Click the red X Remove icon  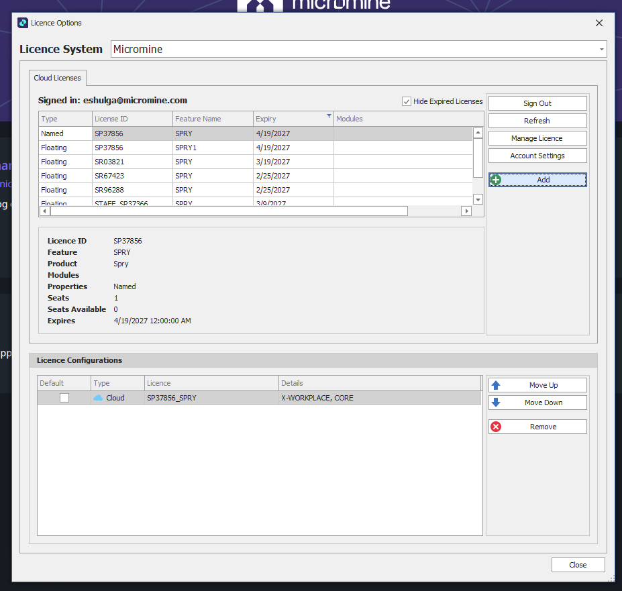click(495, 427)
